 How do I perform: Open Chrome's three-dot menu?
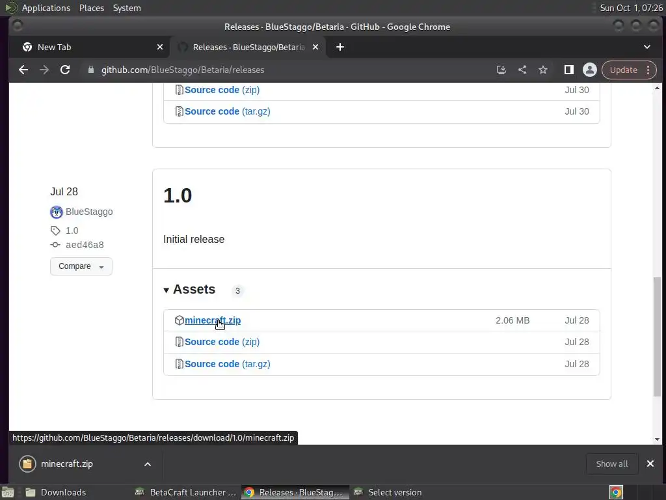coord(648,70)
